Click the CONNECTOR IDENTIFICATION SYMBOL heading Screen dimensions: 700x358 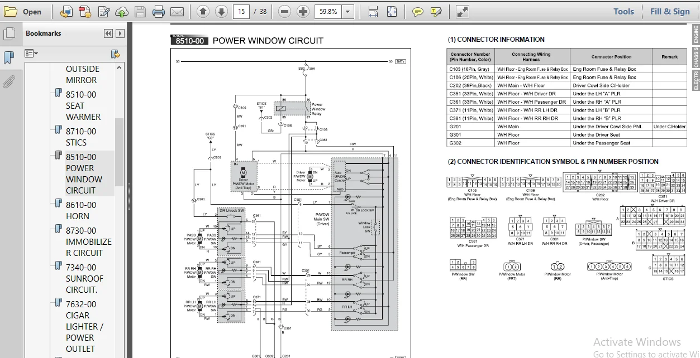pyautogui.click(x=553, y=162)
